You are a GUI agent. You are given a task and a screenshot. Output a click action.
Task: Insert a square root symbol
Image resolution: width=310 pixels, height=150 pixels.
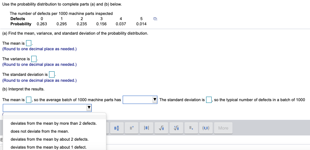tap(161, 128)
